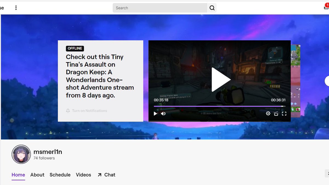Activate miniplayer mode on the video
The image size is (329, 185).
coord(276,113)
